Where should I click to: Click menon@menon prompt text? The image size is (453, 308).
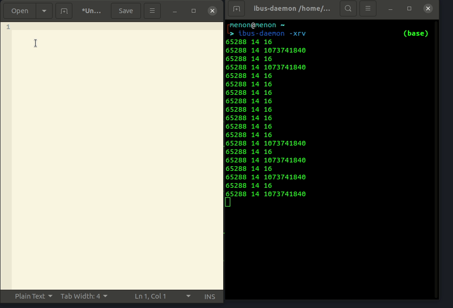point(253,25)
